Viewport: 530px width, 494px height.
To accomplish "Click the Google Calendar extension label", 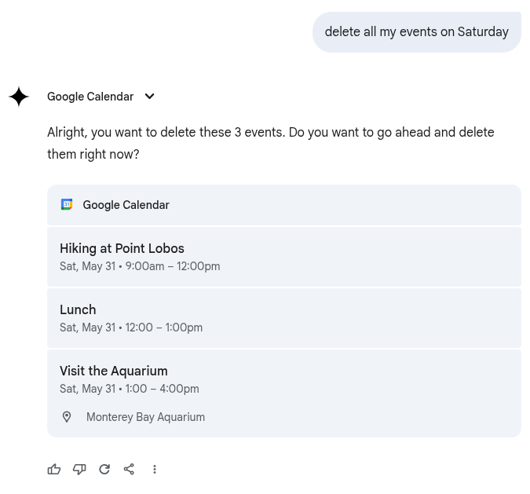I will point(90,97).
